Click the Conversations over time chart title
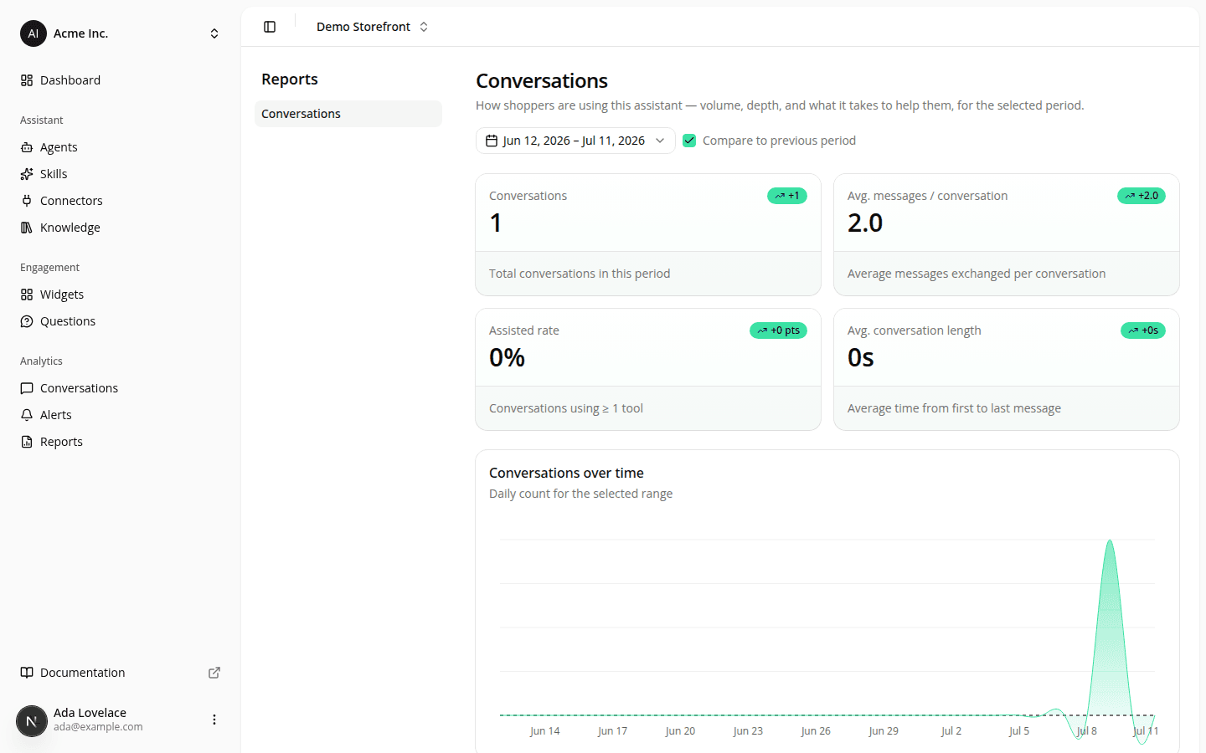Screen dimensions: 1206x753 click(566, 473)
